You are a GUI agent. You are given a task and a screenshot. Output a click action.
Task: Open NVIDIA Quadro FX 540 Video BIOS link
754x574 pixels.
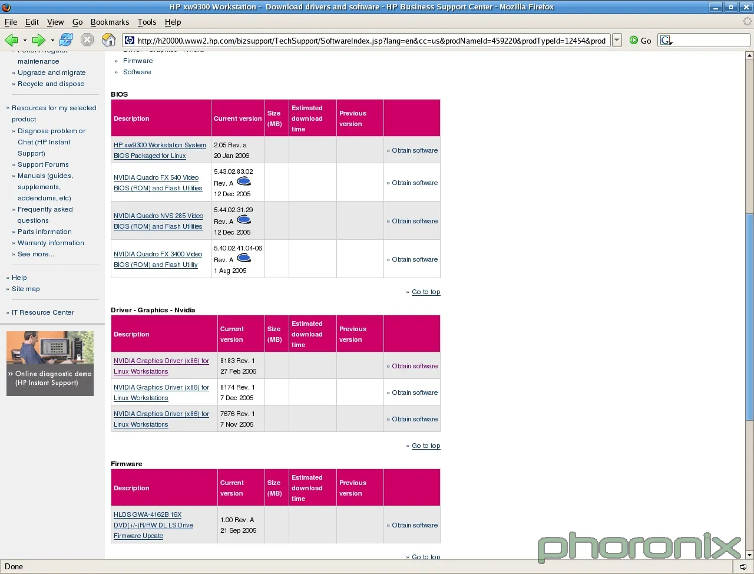[x=158, y=183]
